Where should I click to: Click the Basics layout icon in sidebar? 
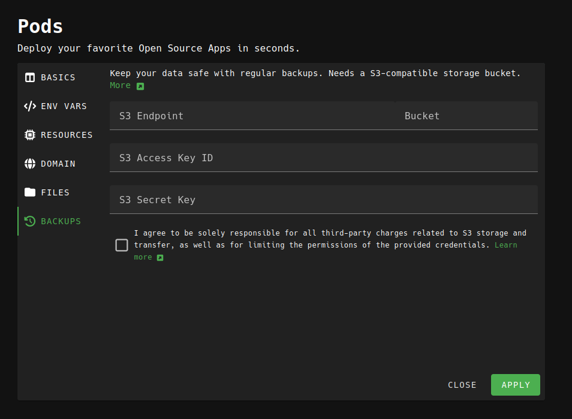tap(30, 77)
